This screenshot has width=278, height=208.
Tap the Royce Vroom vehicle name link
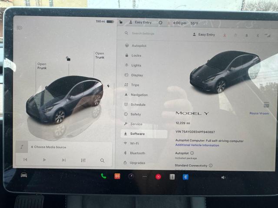[259, 113]
